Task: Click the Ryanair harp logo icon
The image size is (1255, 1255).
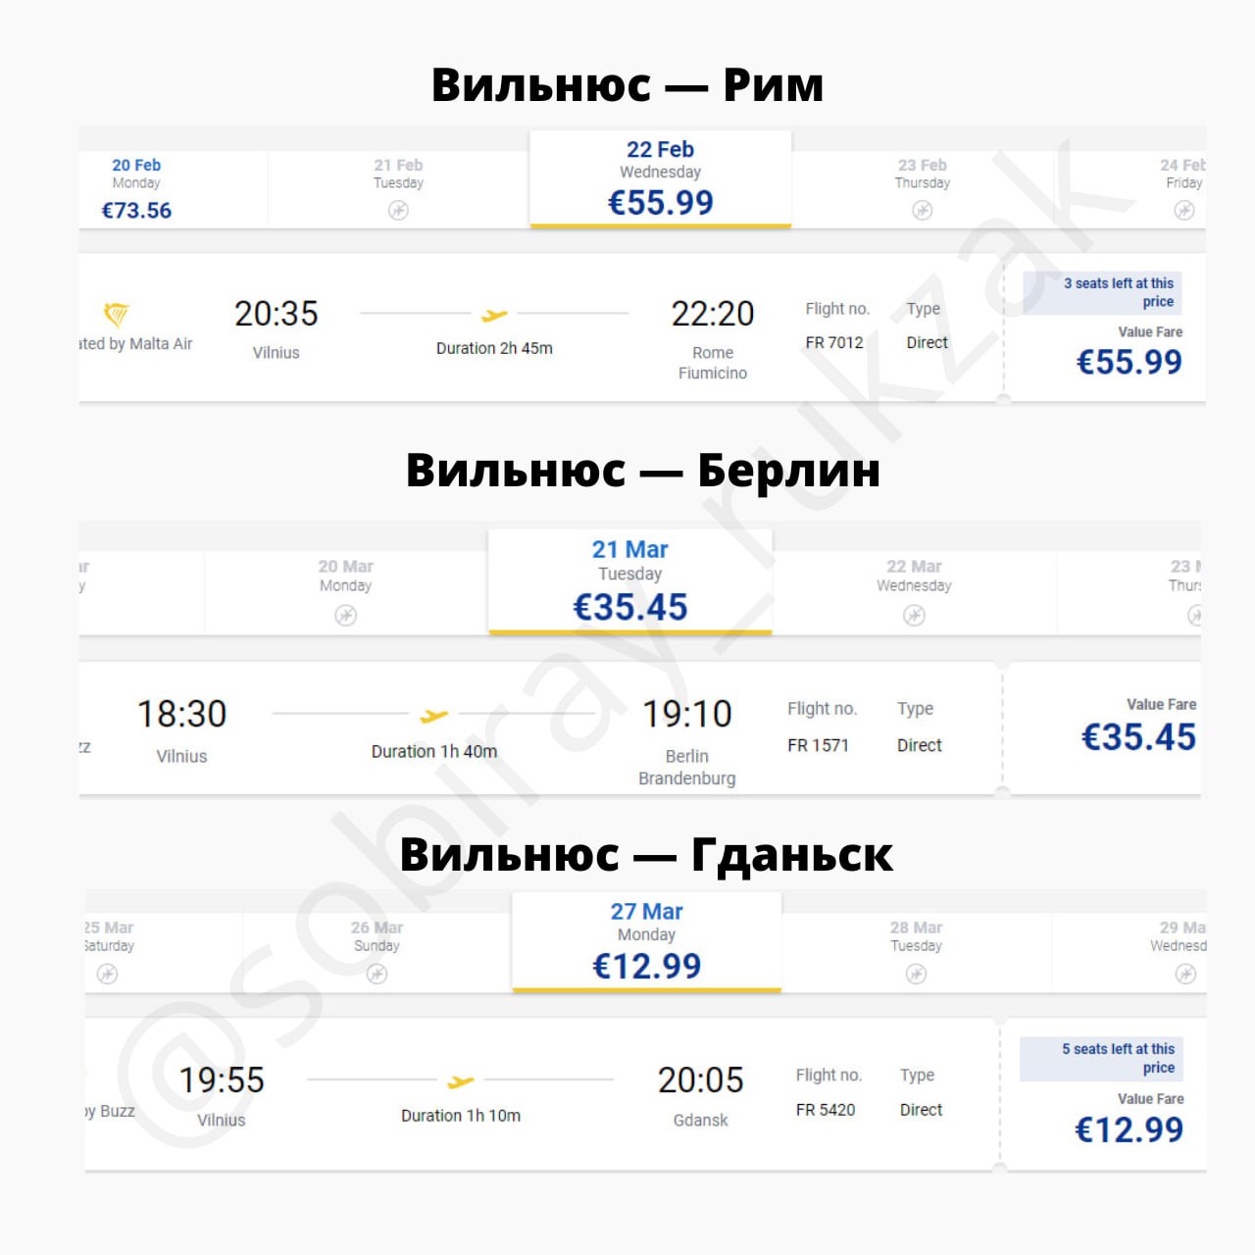Action: [x=116, y=315]
